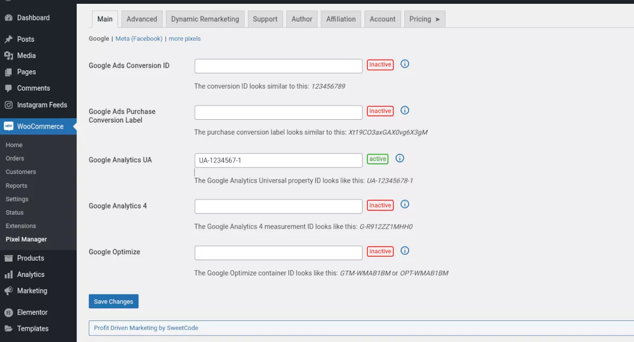The image size is (634, 342).
Task: Click the WooCommerce logo icon
Action: point(8,126)
